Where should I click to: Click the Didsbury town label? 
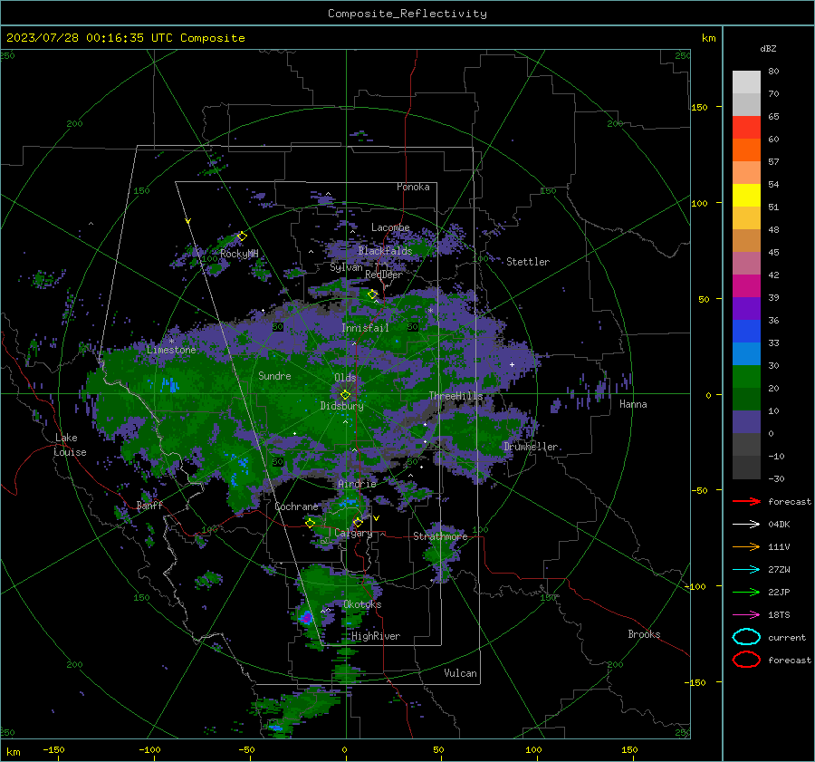[x=342, y=406]
